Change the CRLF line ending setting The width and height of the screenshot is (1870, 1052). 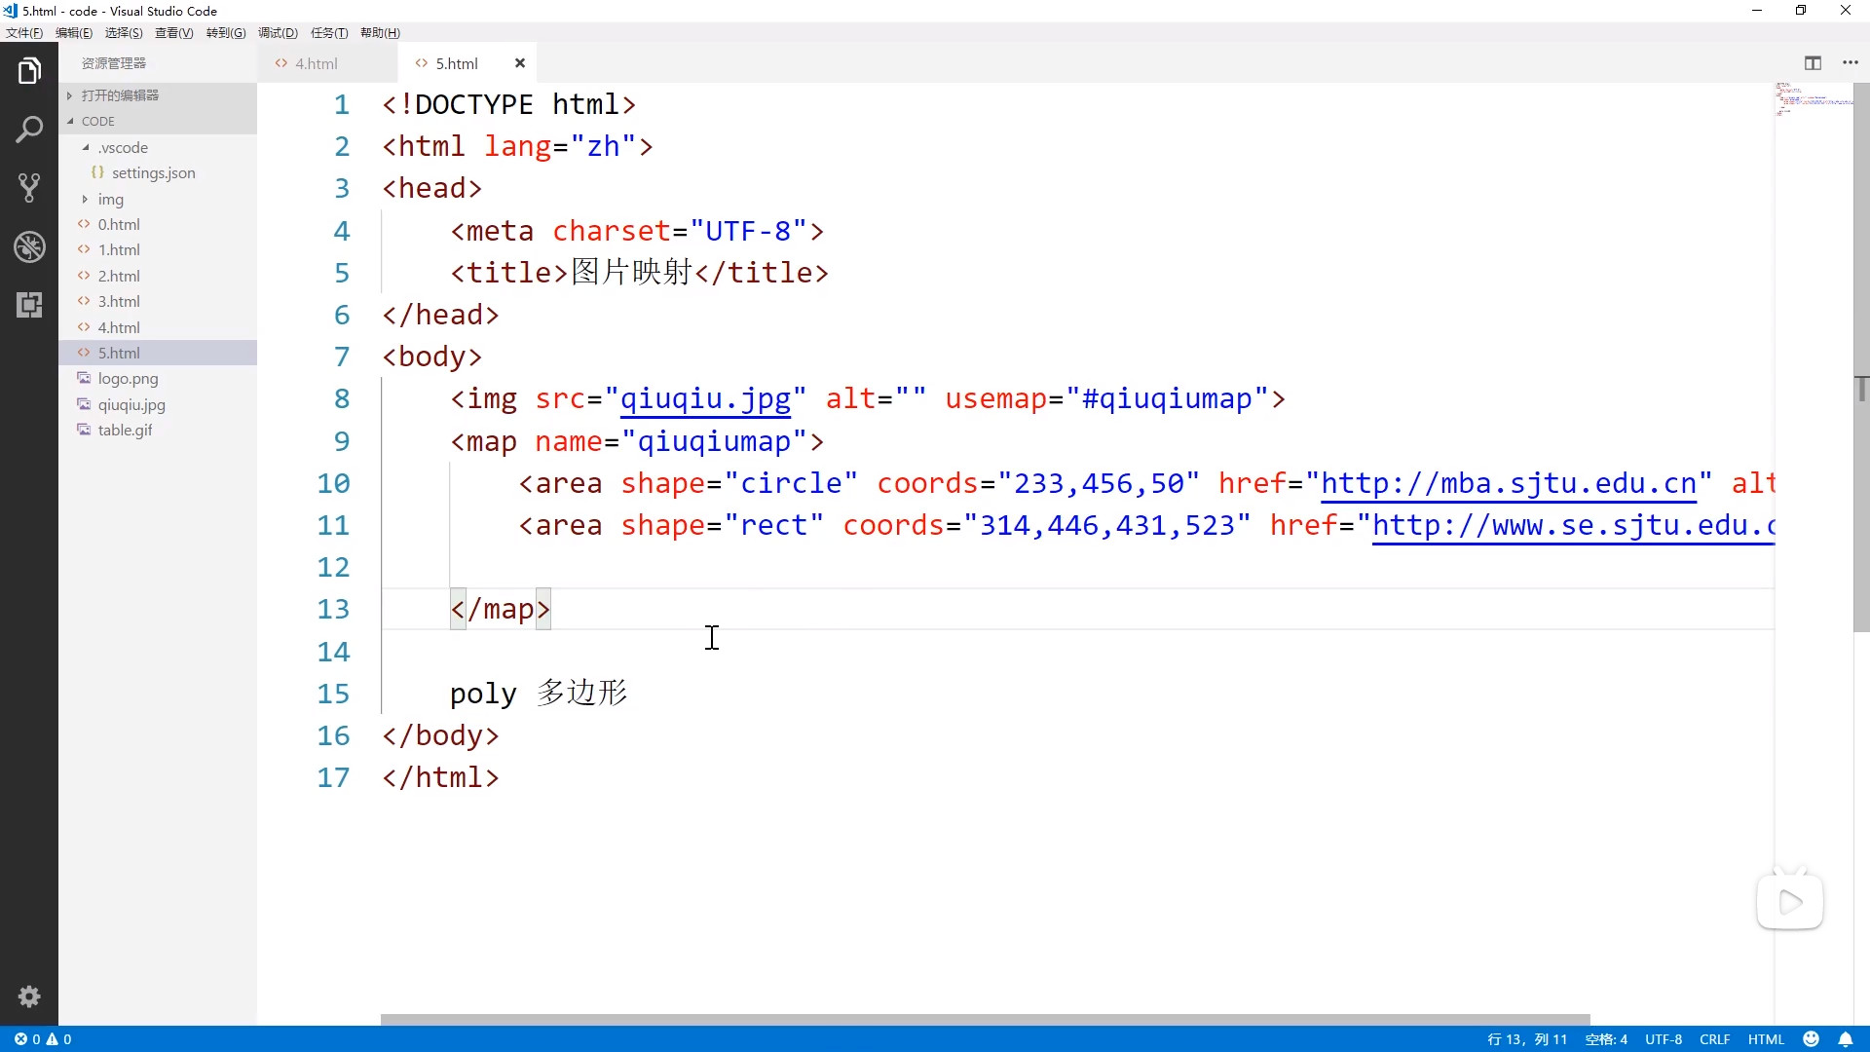pyautogui.click(x=1714, y=1039)
